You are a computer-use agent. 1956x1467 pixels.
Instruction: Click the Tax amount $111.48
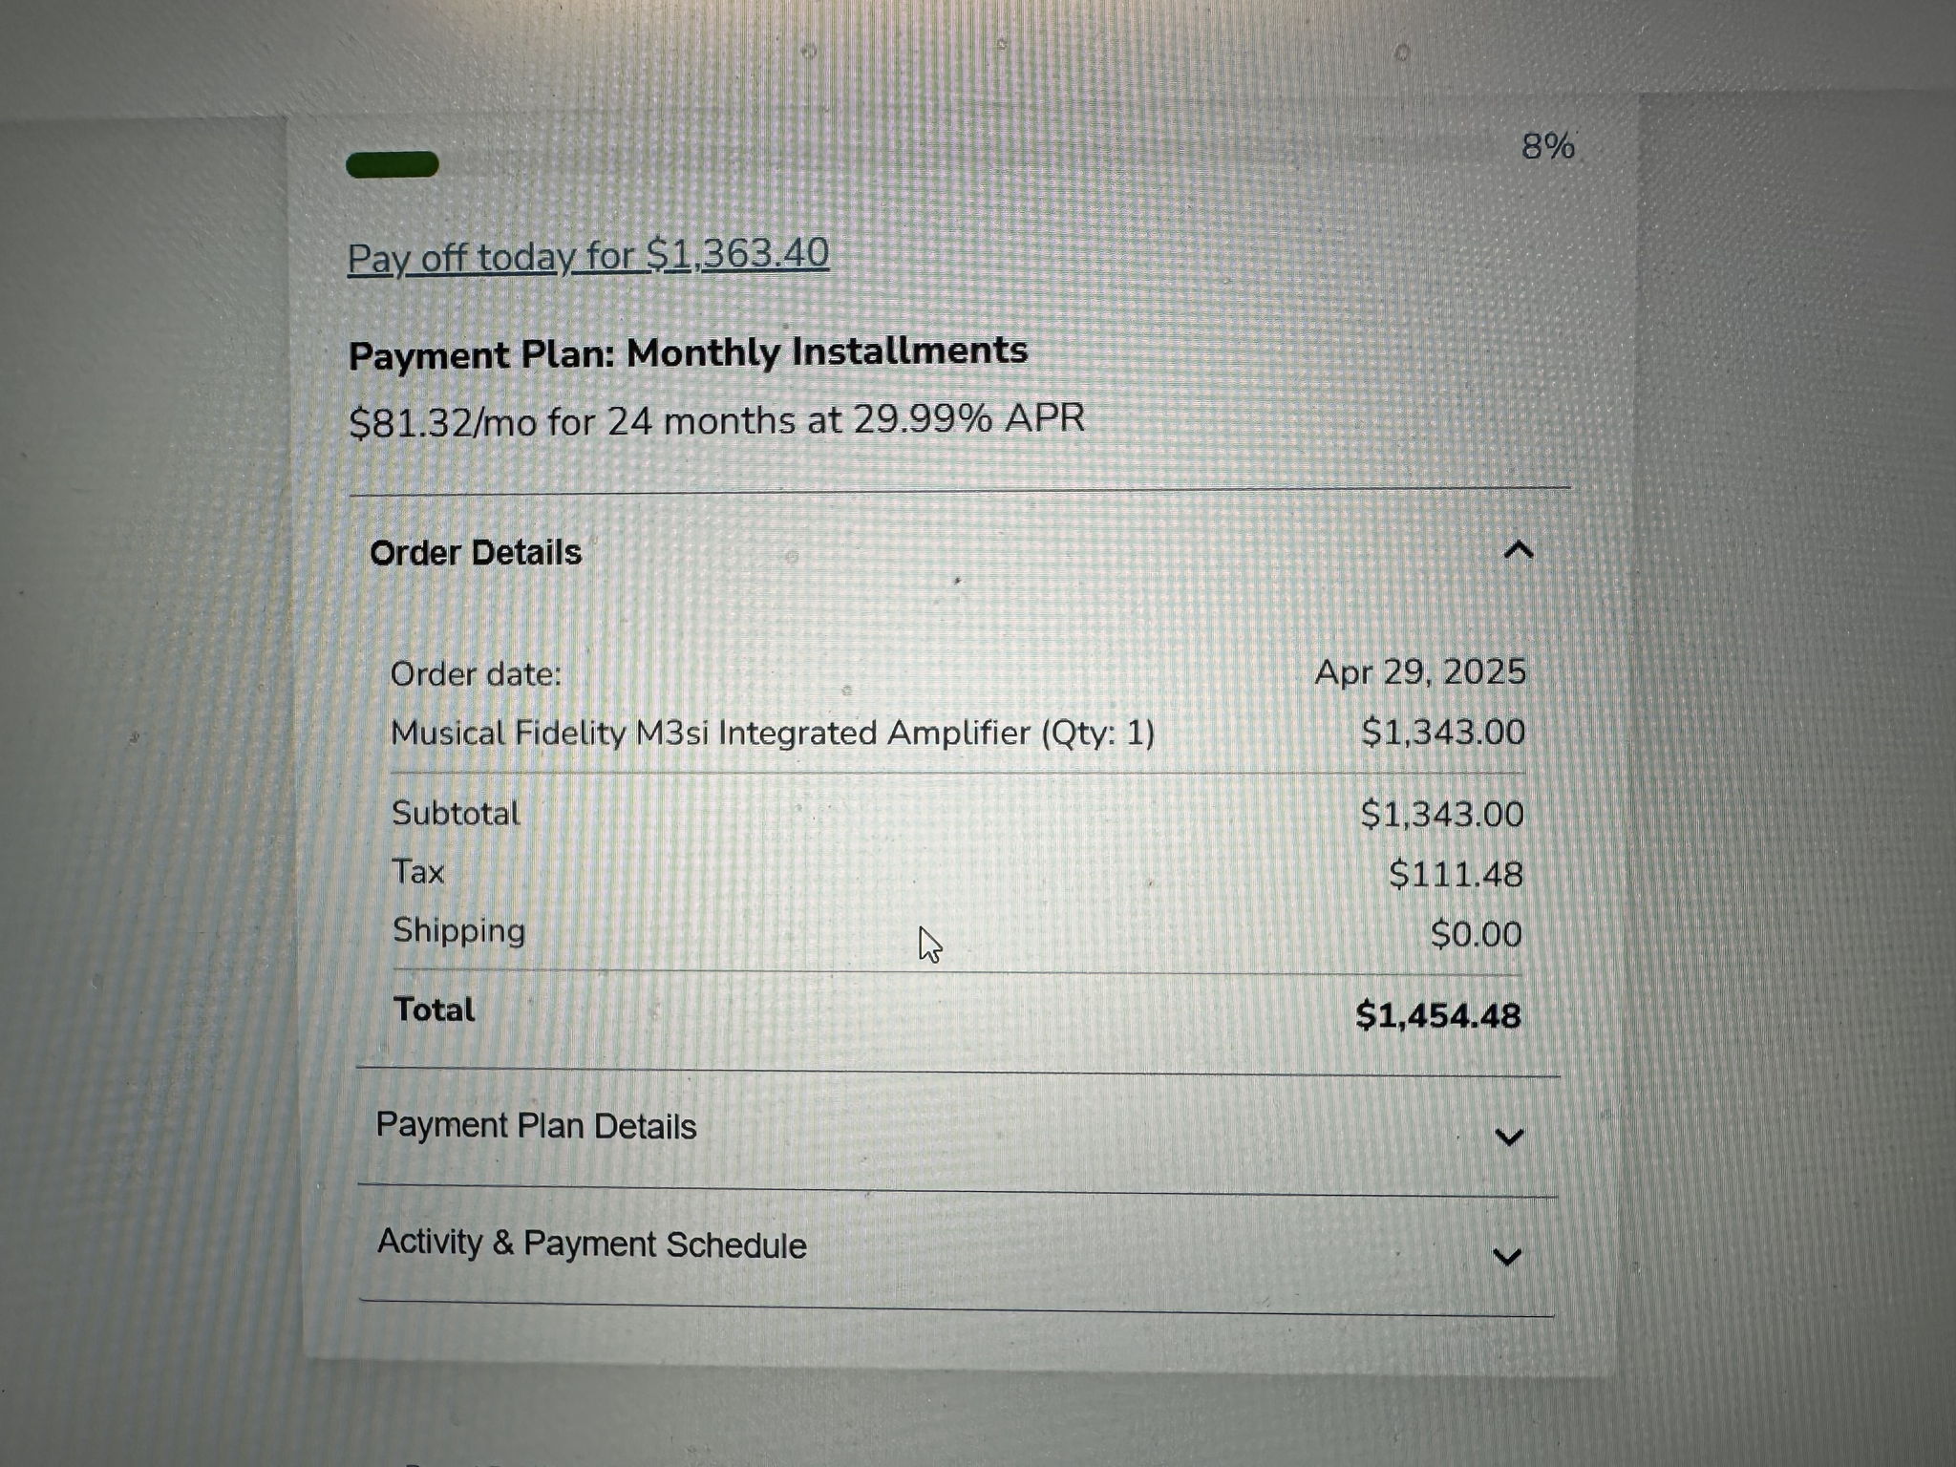pos(1456,874)
